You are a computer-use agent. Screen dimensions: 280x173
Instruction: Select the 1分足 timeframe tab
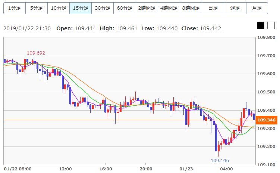(15, 8)
